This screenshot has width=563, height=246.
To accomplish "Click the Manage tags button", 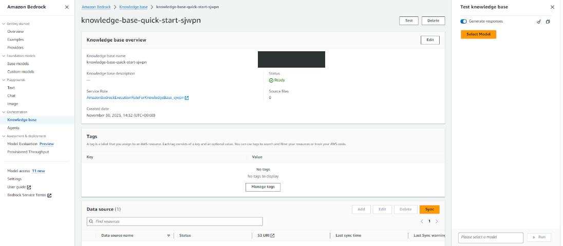I will pos(263,187).
